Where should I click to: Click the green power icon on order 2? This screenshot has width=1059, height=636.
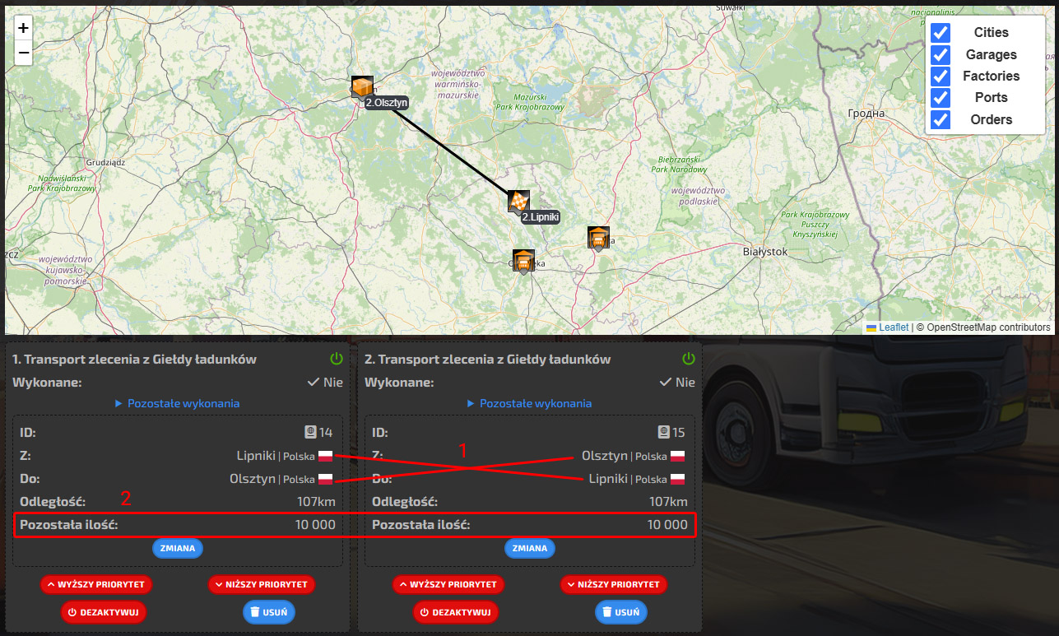(689, 359)
